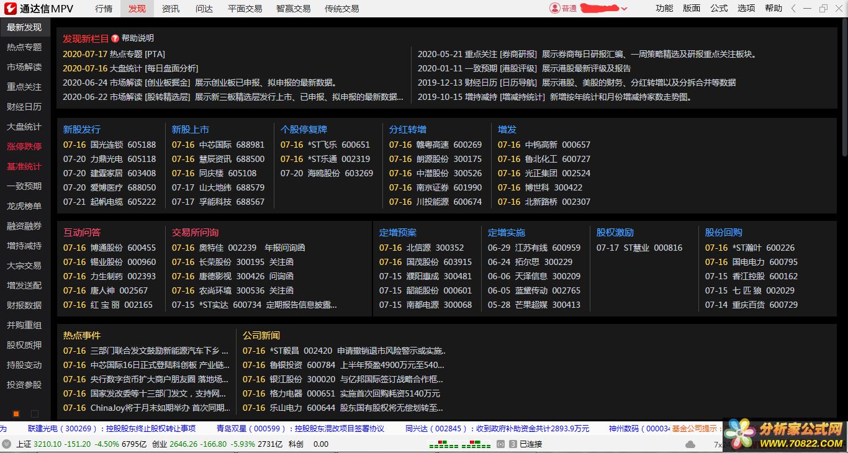
Task: Open 基准统计 in sidebar
Action: [24, 166]
